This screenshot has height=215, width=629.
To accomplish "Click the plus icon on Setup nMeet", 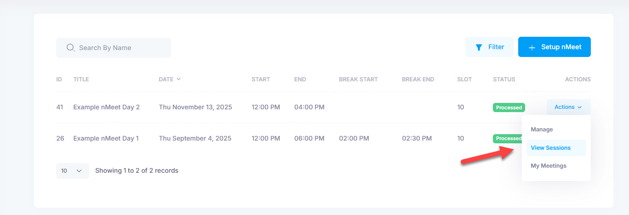I will [x=532, y=47].
